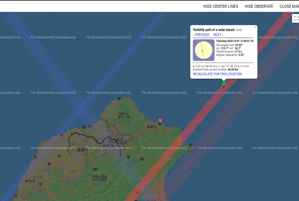Click the ISS angular size 55.63 value

pyautogui.click(x=239, y=45)
